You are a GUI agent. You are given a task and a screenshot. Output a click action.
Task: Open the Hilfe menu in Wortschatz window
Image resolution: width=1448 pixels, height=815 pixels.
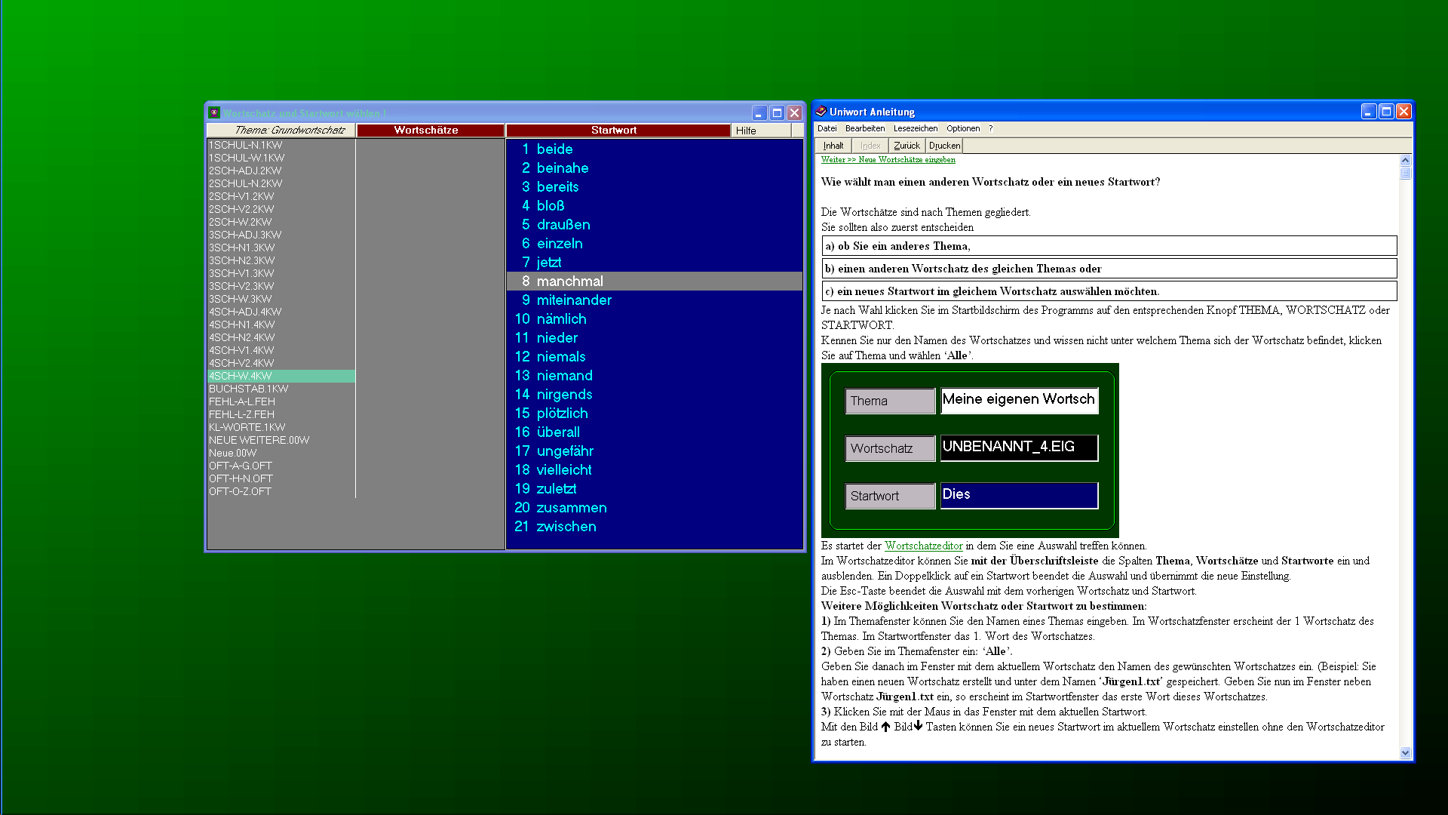pos(746,131)
